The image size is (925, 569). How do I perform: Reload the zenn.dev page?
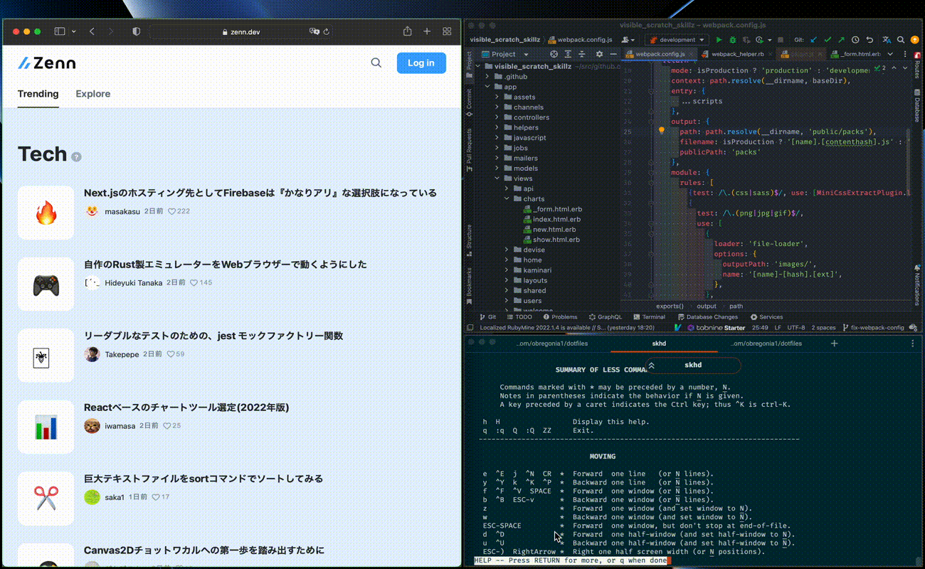pyautogui.click(x=327, y=32)
